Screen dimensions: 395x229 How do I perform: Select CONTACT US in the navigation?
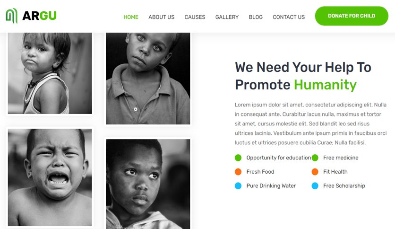(289, 17)
